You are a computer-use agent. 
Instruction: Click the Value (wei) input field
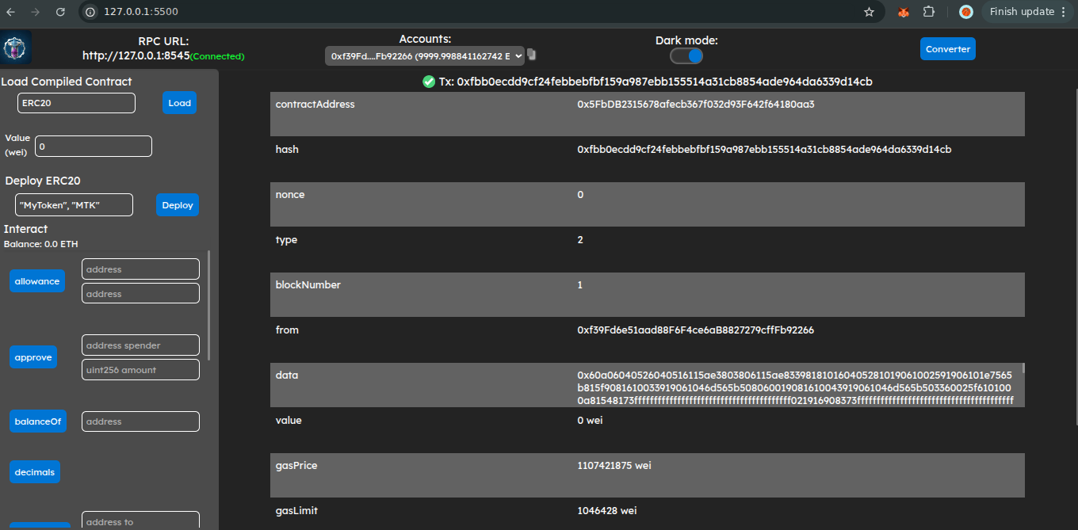point(93,146)
